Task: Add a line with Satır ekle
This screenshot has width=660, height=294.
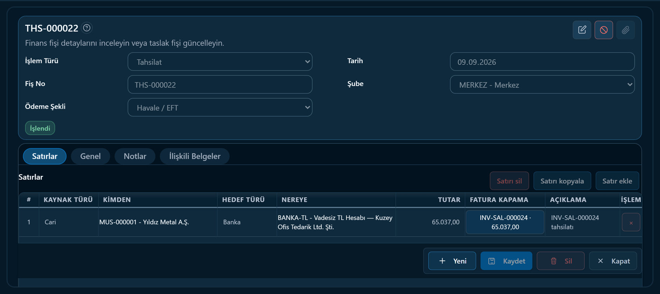Action: pos(617,181)
